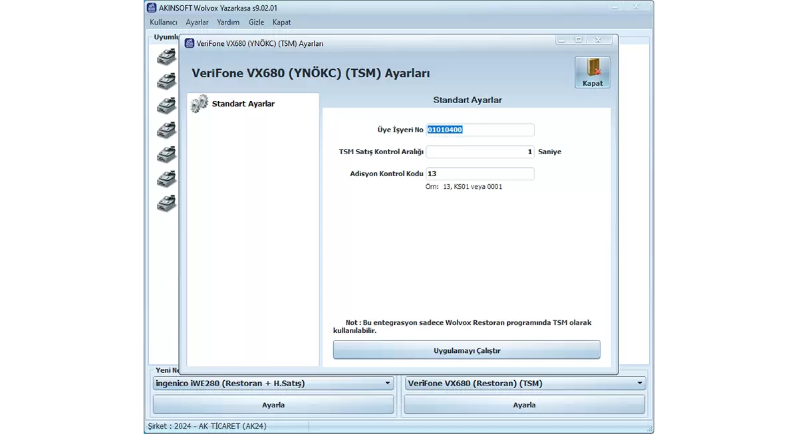Focus the Üye İşyeri No field
The width and height of the screenshot is (798, 434).
pyautogui.click(x=479, y=130)
